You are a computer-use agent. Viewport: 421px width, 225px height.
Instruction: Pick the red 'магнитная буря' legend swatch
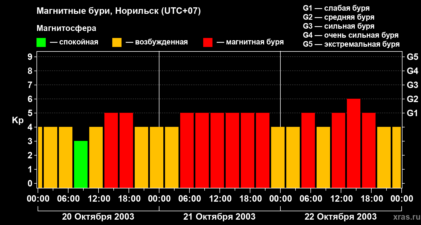(208, 42)
